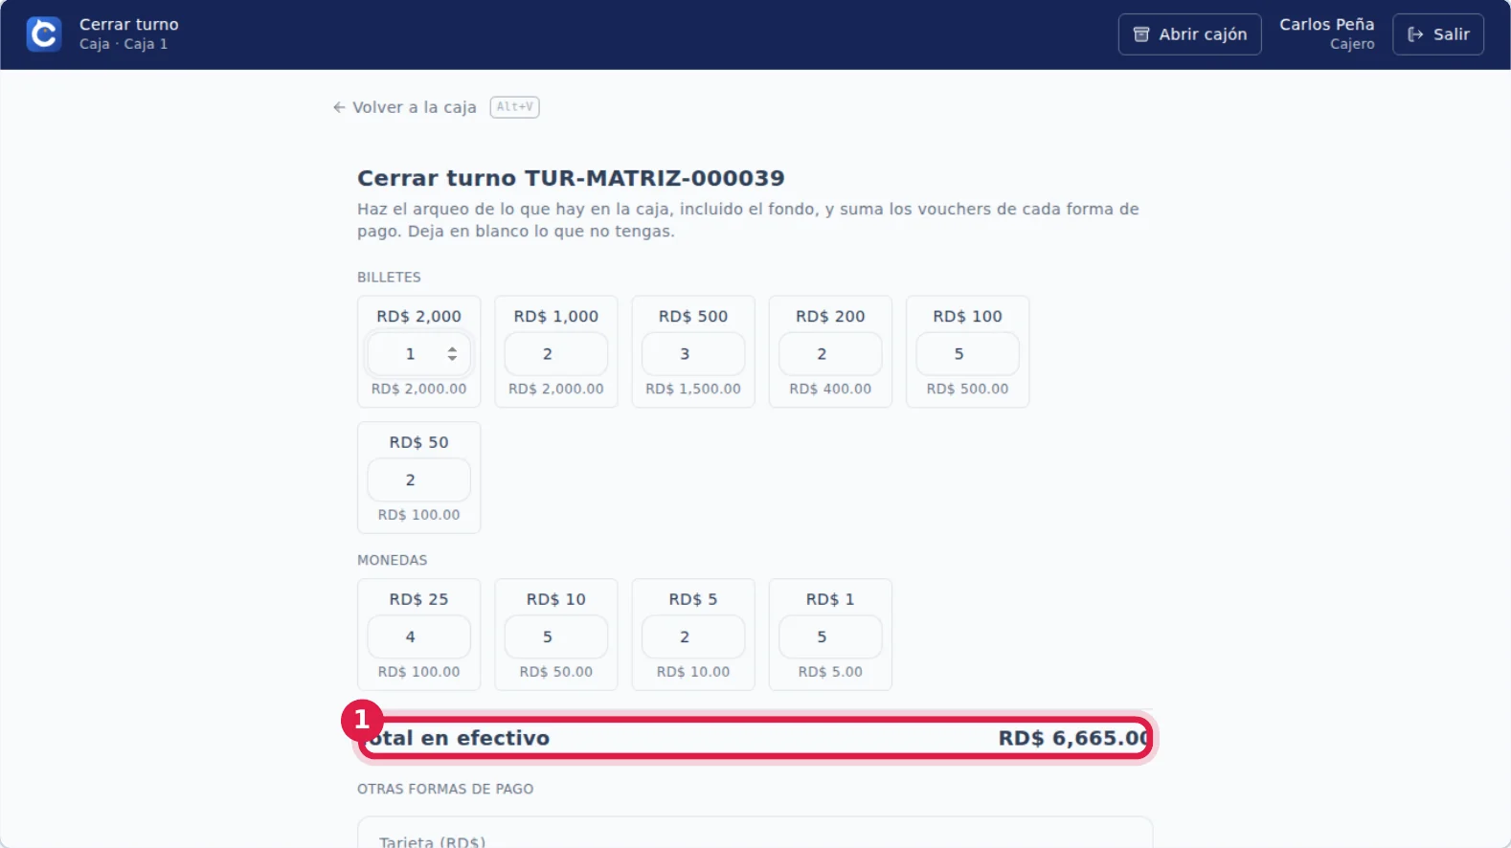Click the Carlos Peña user name
Image resolution: width=1511 pixels, height=848 pixels.
tap(1326, 25)
